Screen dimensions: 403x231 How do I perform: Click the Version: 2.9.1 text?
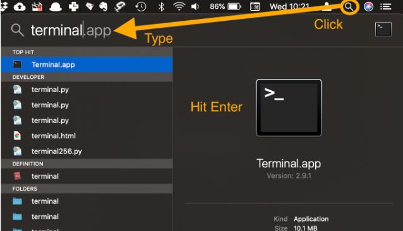point(289,176)
